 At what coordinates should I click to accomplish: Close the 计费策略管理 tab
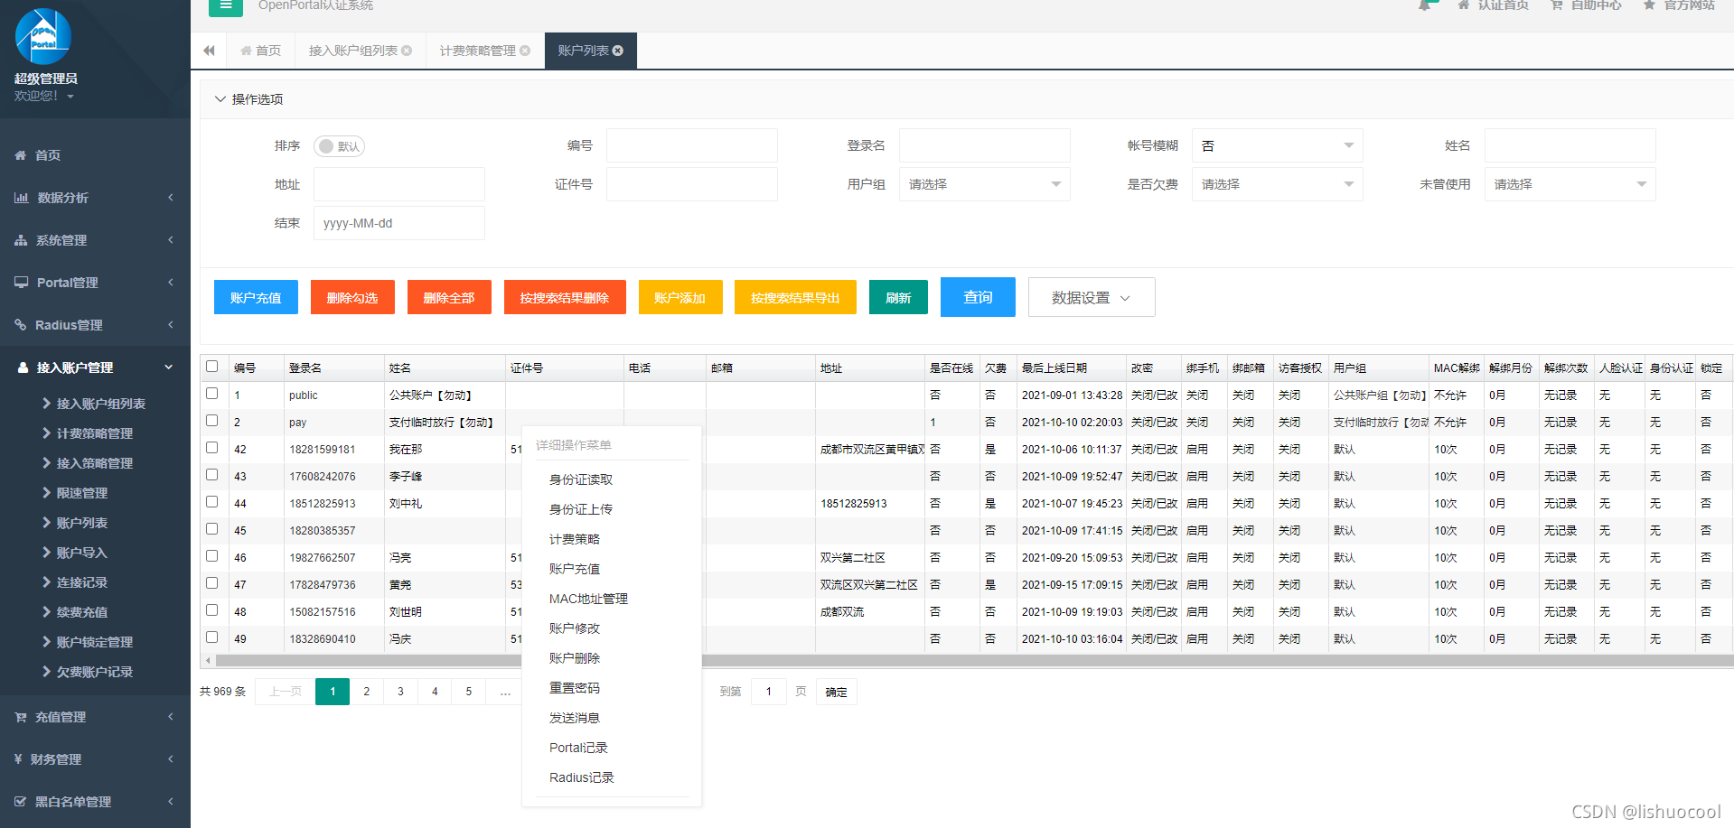[x=525, y=51]
